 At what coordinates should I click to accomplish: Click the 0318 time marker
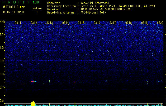point(129,23)
